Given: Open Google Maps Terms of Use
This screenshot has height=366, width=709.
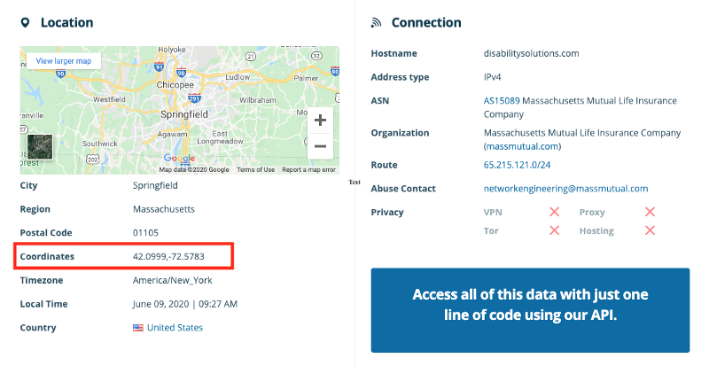Looking at the screenshot, I should 255,169.
